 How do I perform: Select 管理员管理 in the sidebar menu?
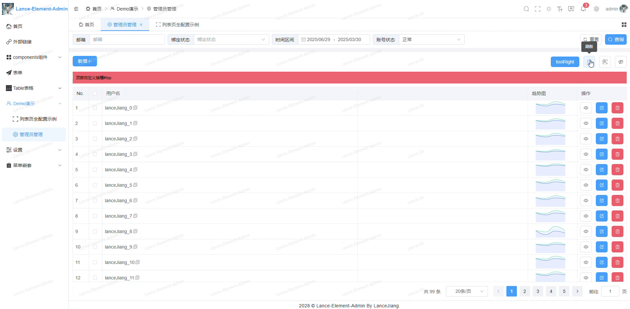[x=34, y=134]
